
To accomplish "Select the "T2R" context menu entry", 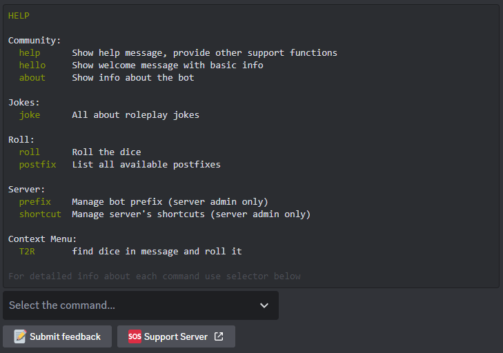I will pos(27,252).
